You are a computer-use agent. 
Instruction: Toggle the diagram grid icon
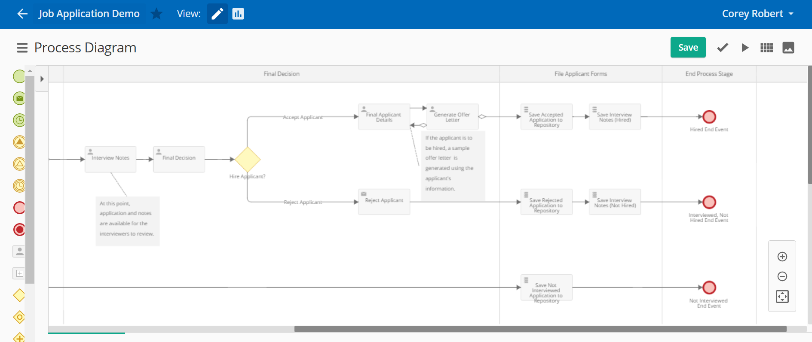(x=766, y=48)
